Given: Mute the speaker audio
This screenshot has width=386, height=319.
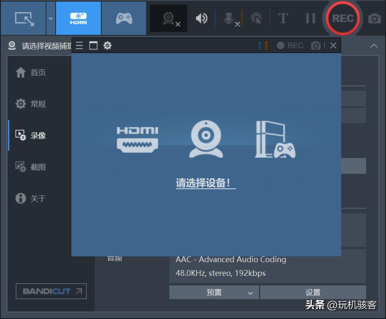Looking at the screenshot, I should pos(202,18).
